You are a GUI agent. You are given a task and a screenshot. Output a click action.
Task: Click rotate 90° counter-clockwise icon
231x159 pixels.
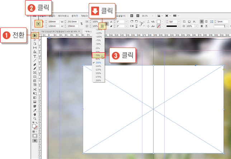tap(137, 21)
